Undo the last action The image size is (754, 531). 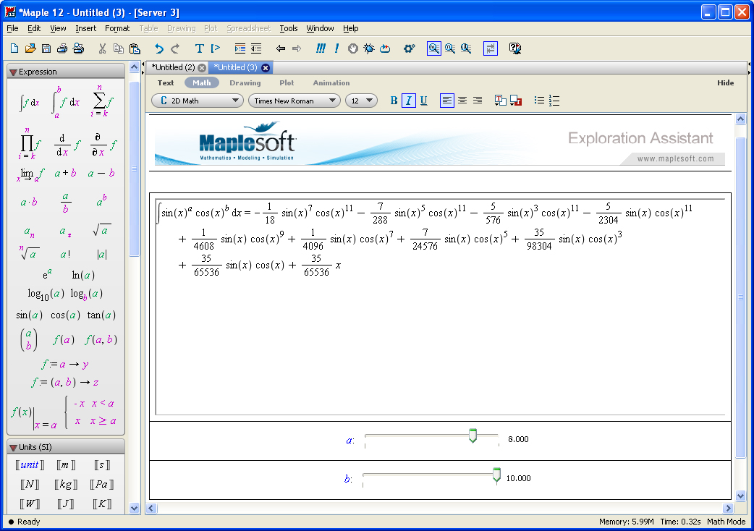click(158, 48)
